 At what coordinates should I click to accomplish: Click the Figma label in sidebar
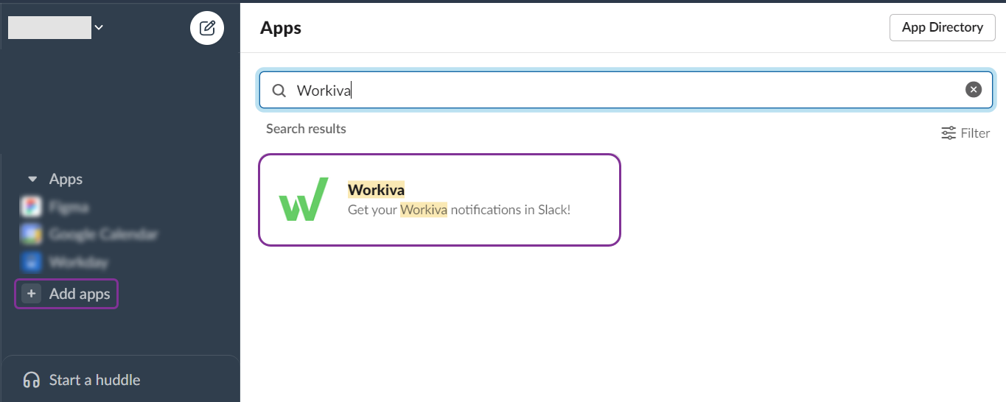pyautogui.click(x=69, y=207)
